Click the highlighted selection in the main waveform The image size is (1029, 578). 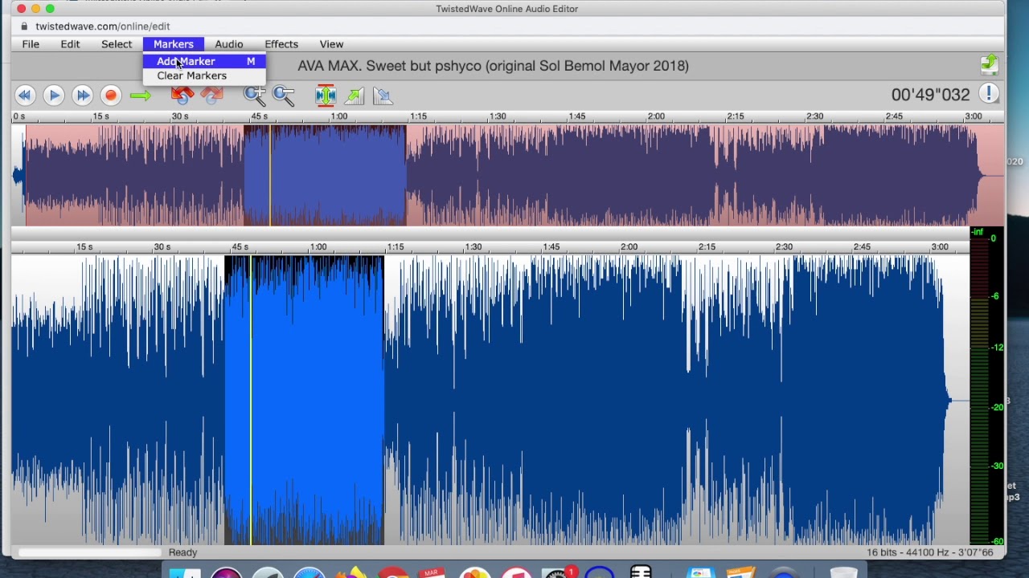click(304, 400)
